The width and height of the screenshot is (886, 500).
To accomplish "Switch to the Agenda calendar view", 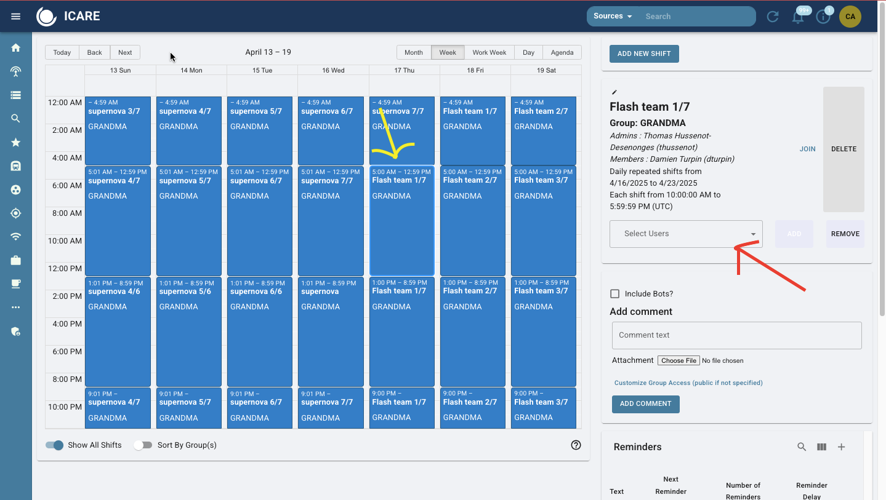I will pos(562,52).
